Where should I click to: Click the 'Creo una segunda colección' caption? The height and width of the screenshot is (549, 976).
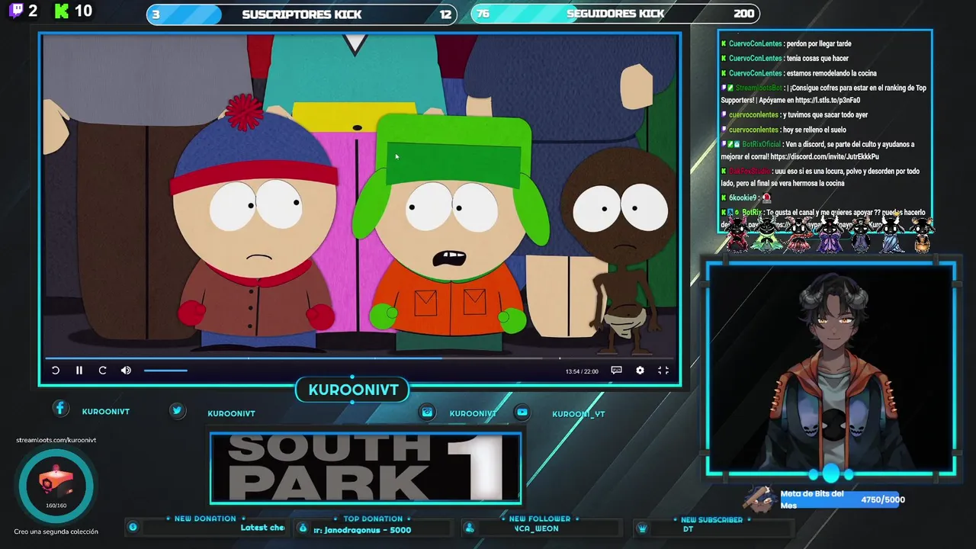click(56, 531)
